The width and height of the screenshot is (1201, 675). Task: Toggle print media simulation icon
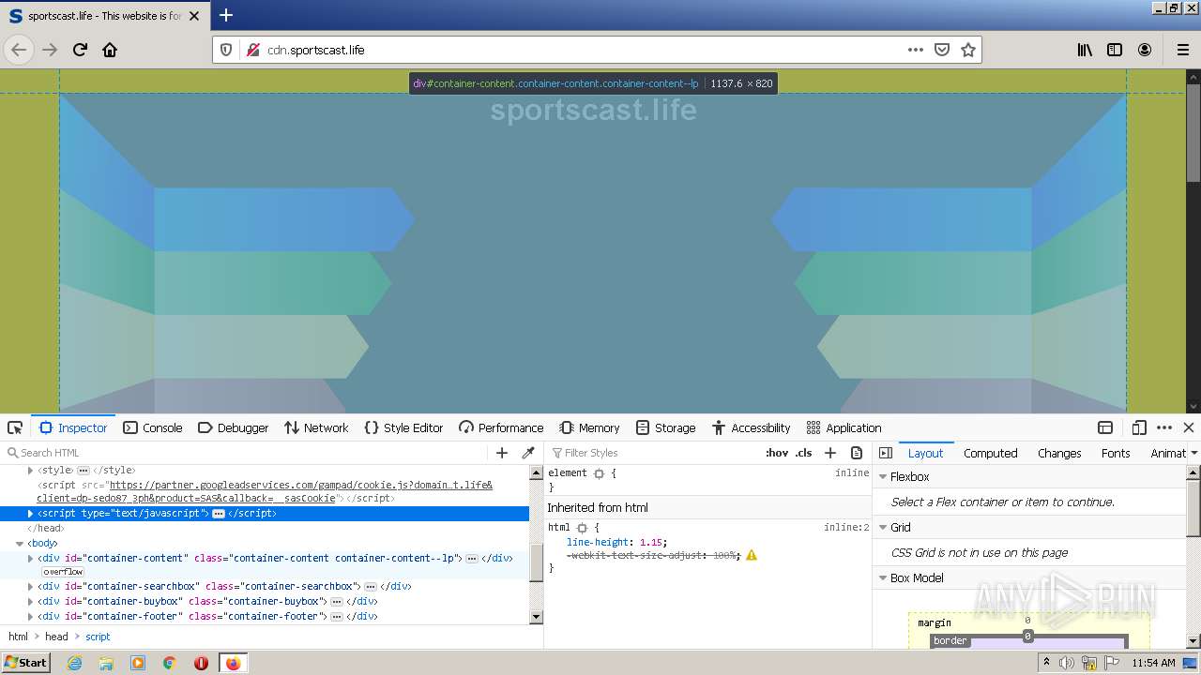pyautogui.click(x=857, y=453)
